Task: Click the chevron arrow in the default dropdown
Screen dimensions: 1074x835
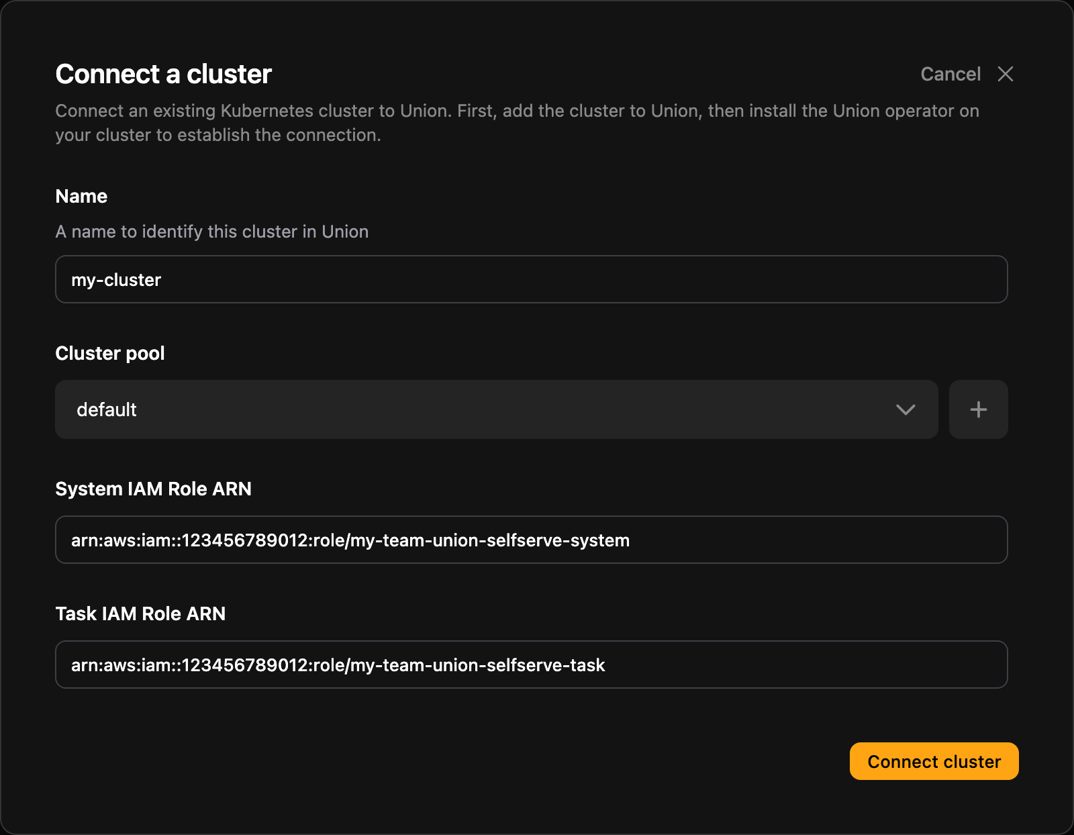Action: tap(906, 409)
